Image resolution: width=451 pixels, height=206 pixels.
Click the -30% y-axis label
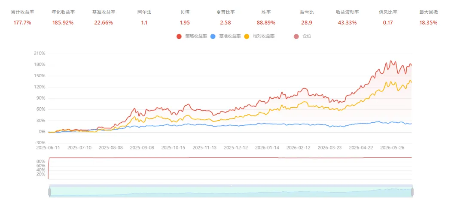(x=40, y=143)
